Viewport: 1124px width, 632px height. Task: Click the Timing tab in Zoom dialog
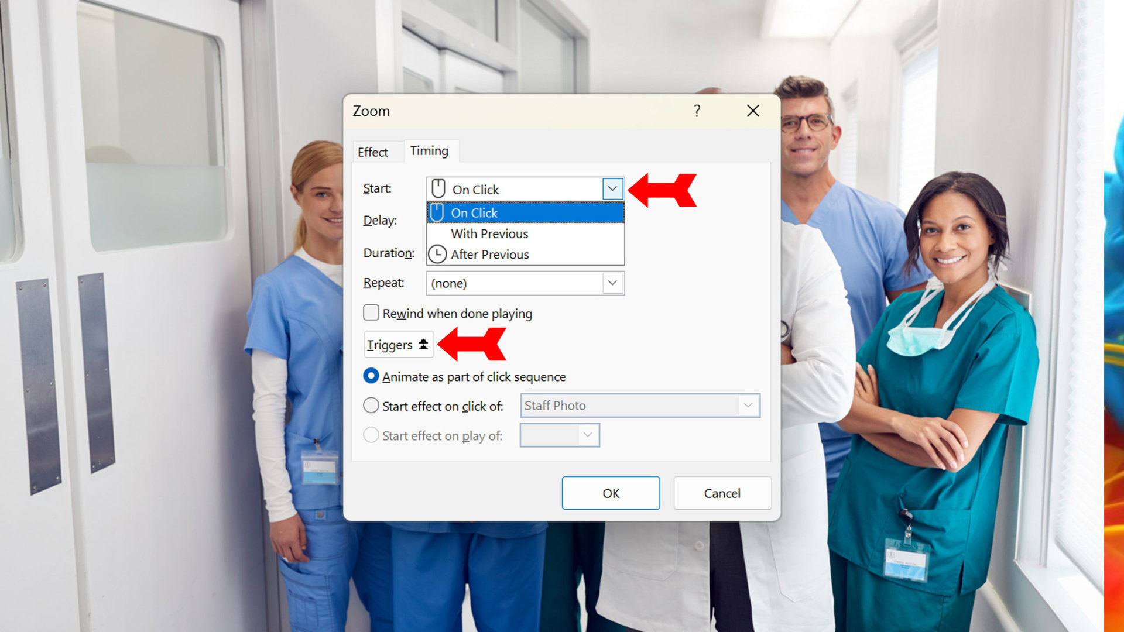click(x=429, y=150)
